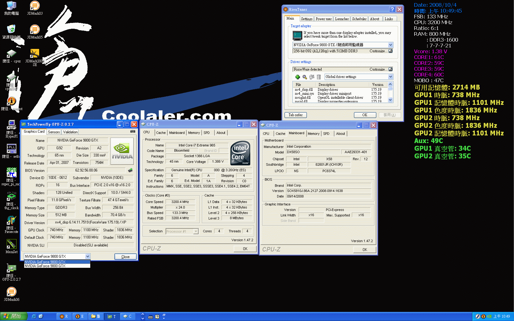The image size is (514, 321).
Task: Click the taskbar T (GPU-Z) window button
Action: coord(112,316)
